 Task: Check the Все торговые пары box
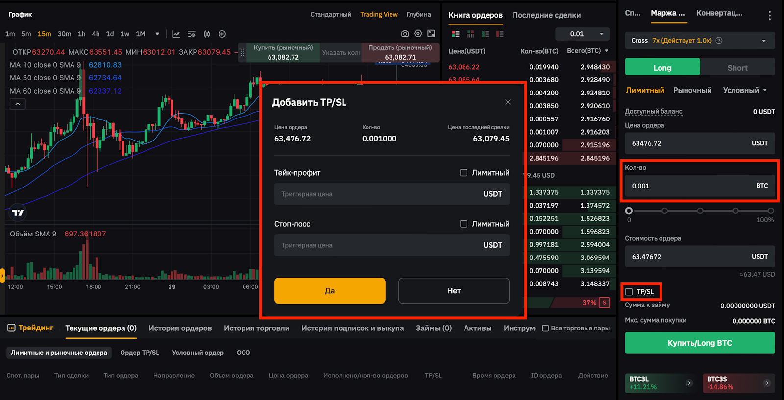tap(545, 328)
